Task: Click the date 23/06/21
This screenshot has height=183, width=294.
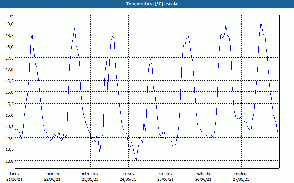Action: pyautogui.click(x=90, y=179)
